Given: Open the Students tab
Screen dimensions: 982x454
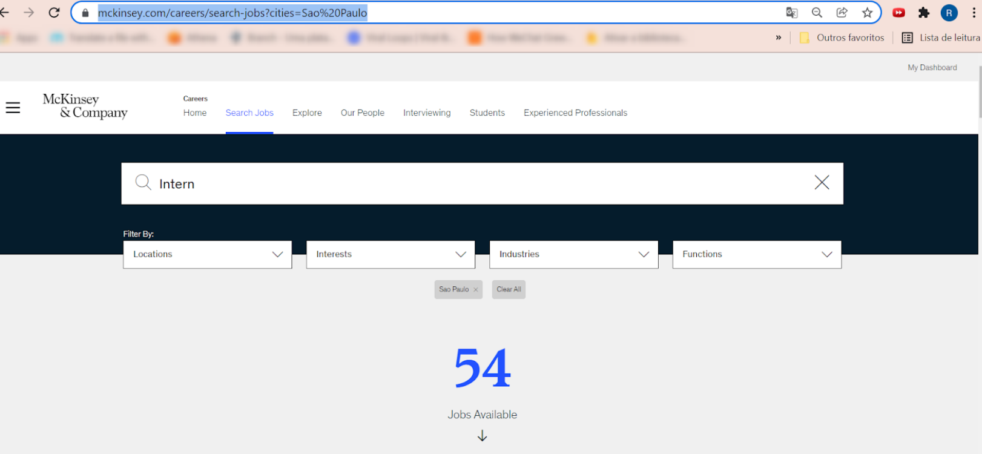Looking at the screenshot, I should 487,113.
